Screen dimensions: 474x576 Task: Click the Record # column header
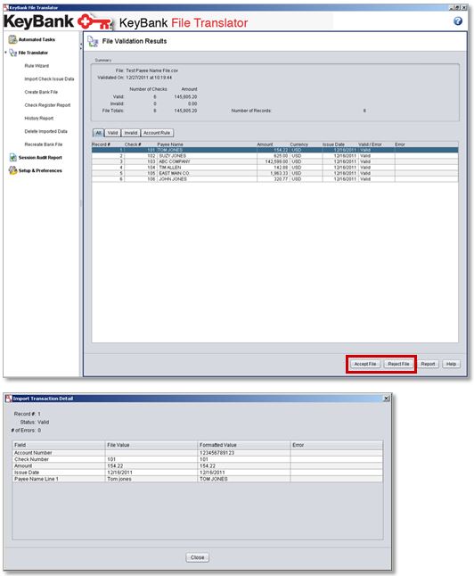pyautogui.click(x=107, y=144)
